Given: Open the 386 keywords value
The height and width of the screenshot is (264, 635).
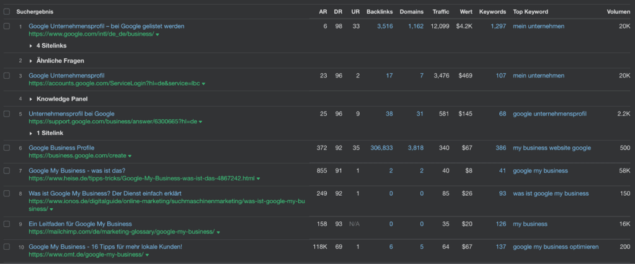Looking at the screenshot, I should pos(501,147).
